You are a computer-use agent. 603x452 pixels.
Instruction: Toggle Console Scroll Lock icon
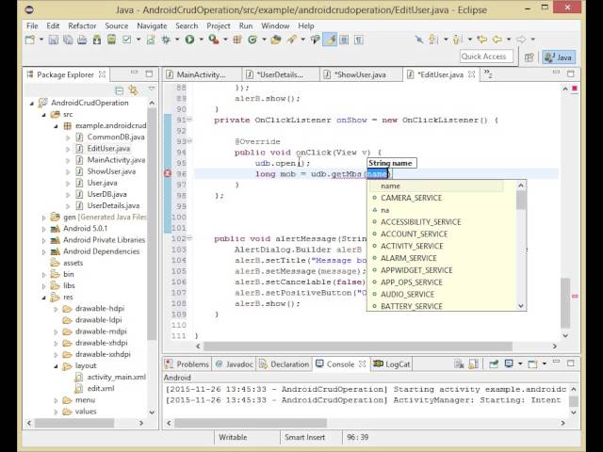[473, 364]
